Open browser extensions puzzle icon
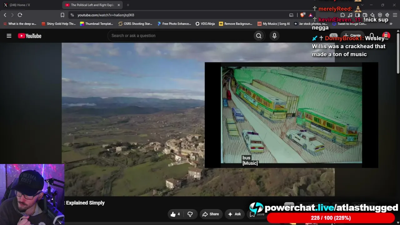Screen dimensions: 400x225 click(342, 15)
